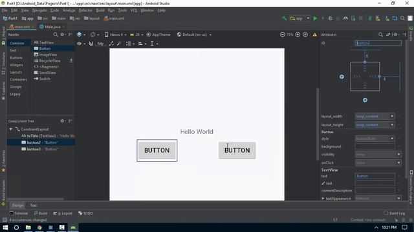Expand the textAppearance attribute group

click(x=323, y=198)
